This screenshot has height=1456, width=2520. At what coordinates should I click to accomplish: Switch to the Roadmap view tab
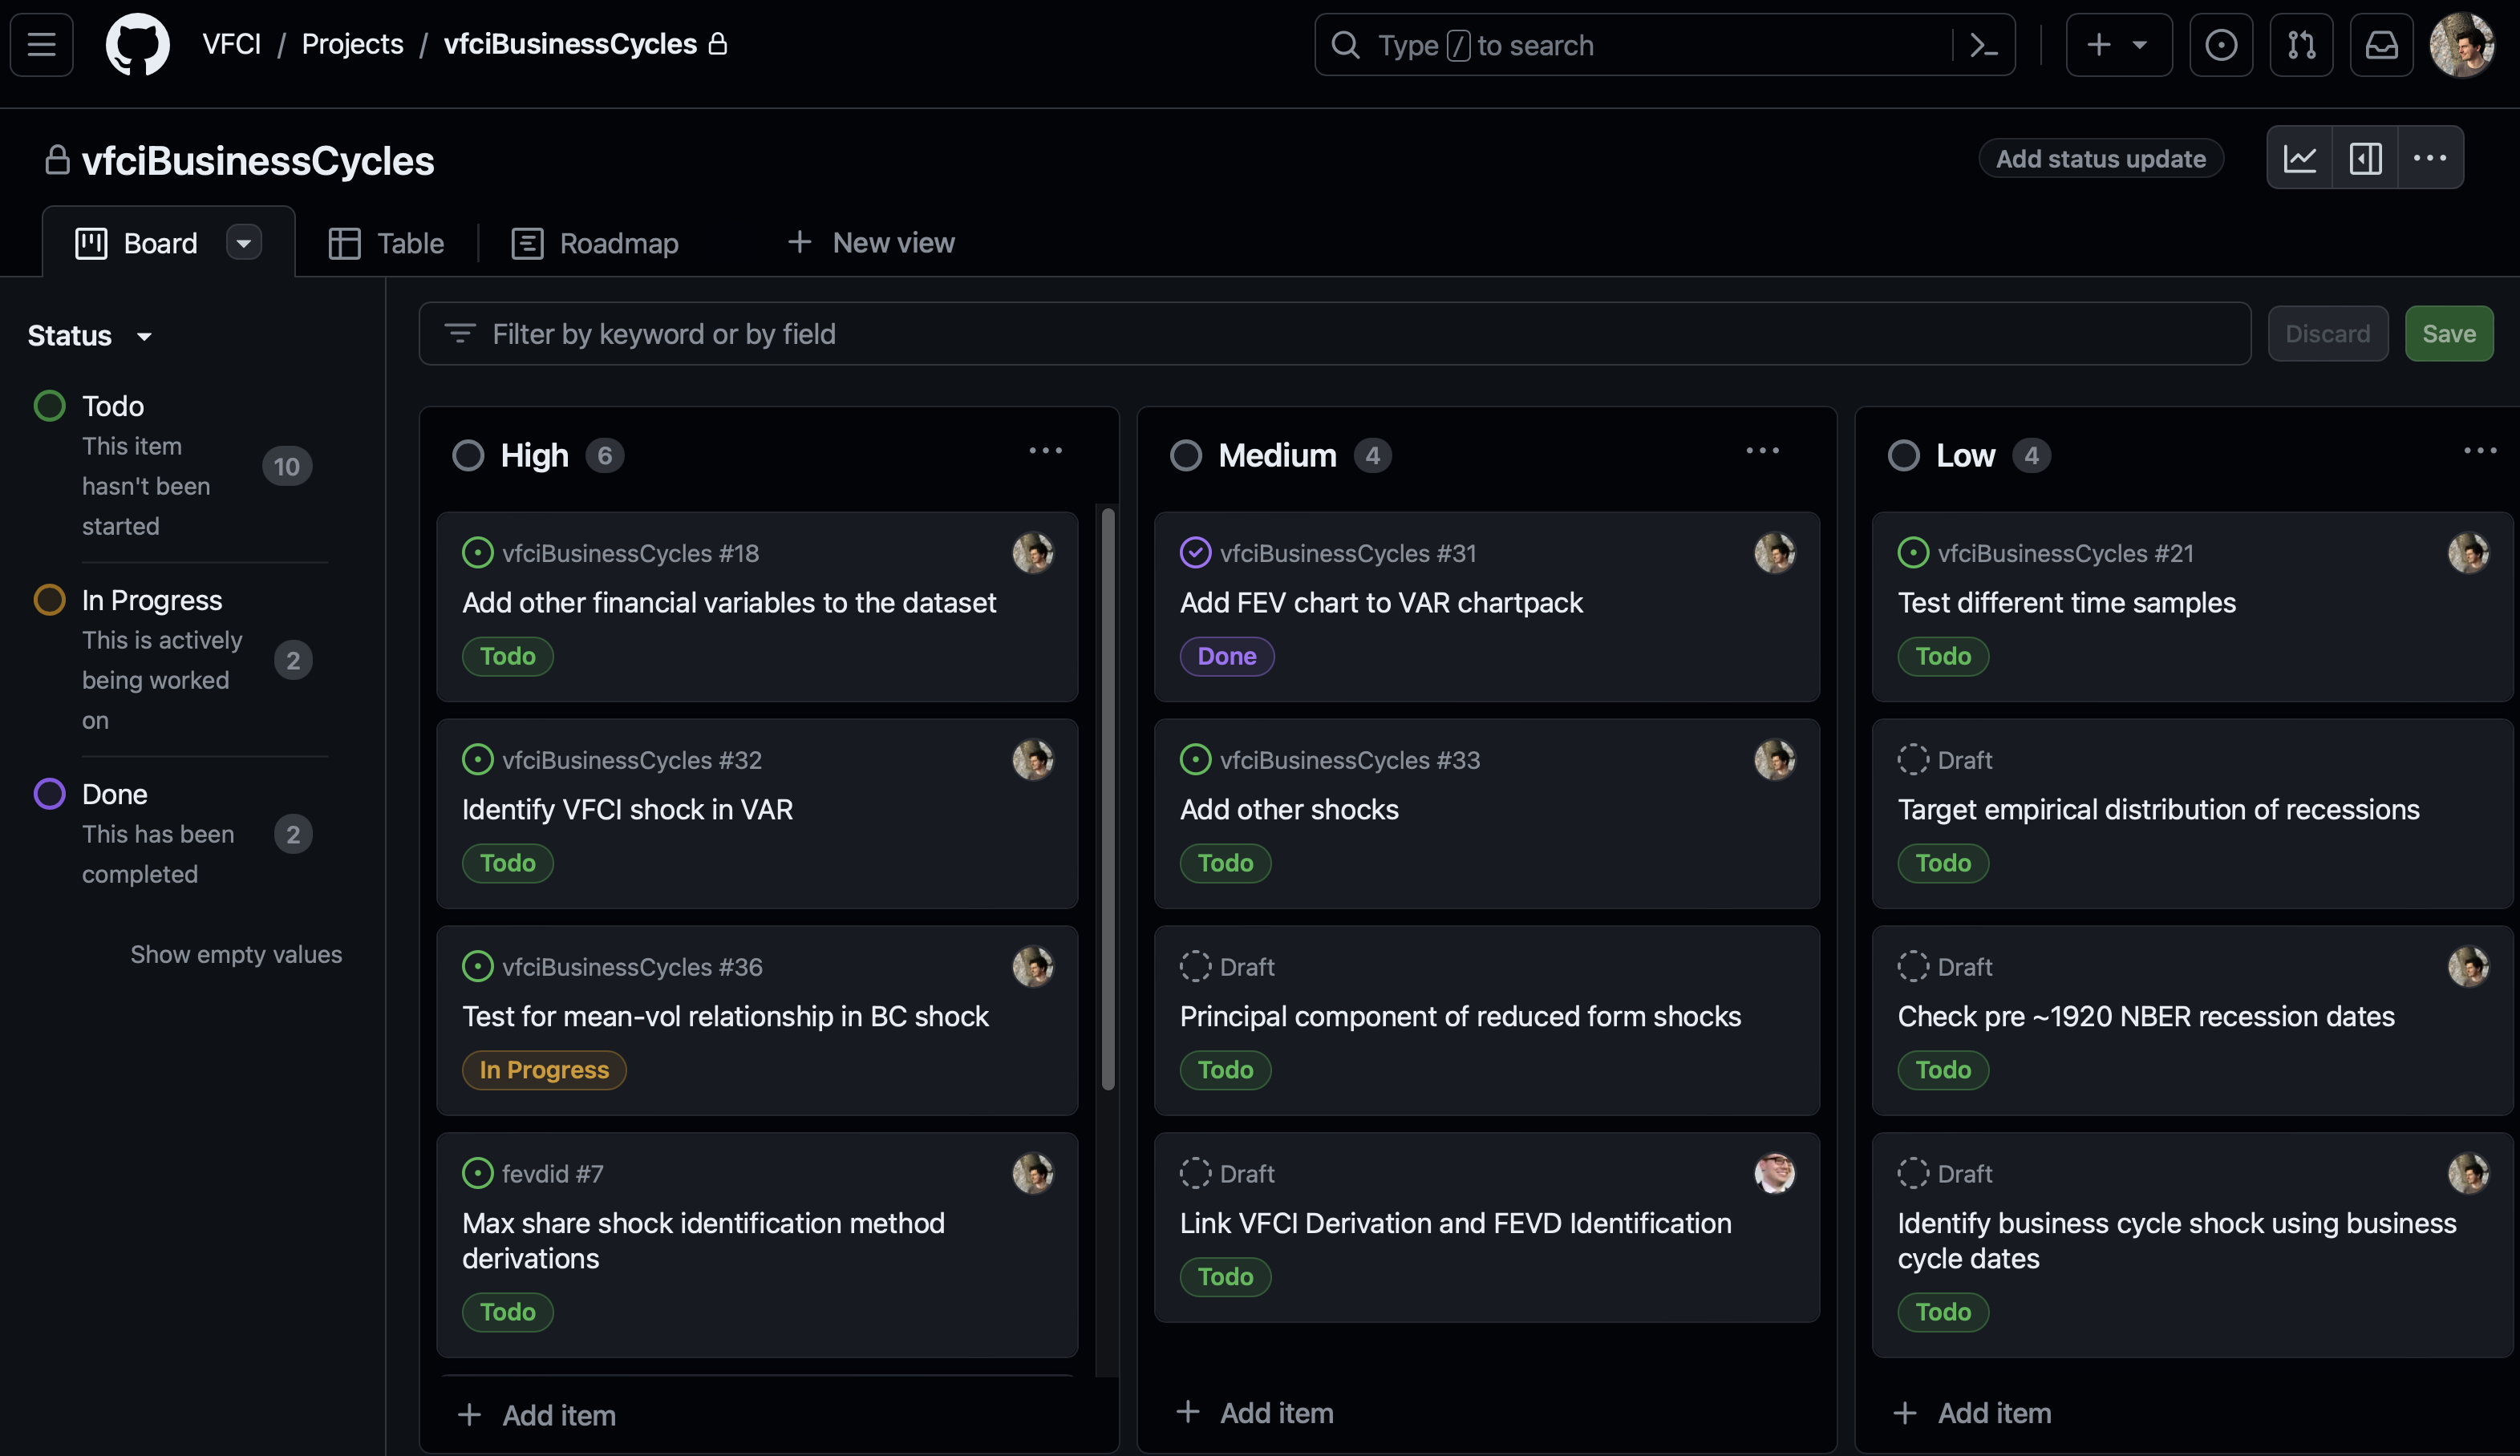coord(595,243)
